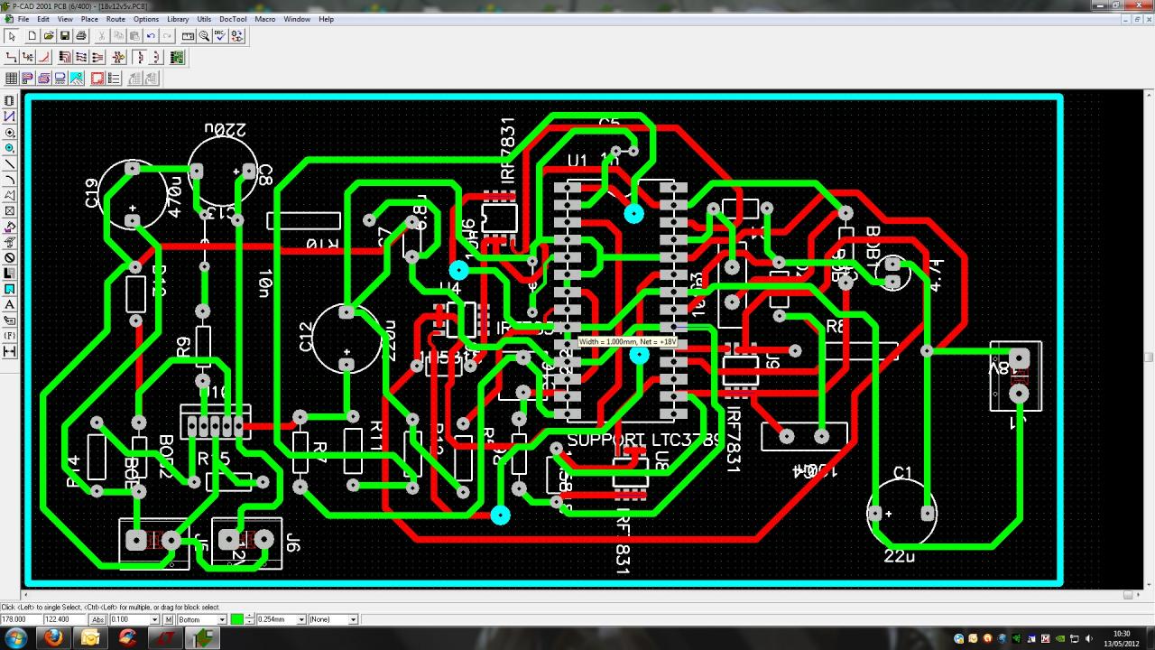Click the taskbar clock showing 10:30
Screen dimensions: 1155x650
point(1122,638)
